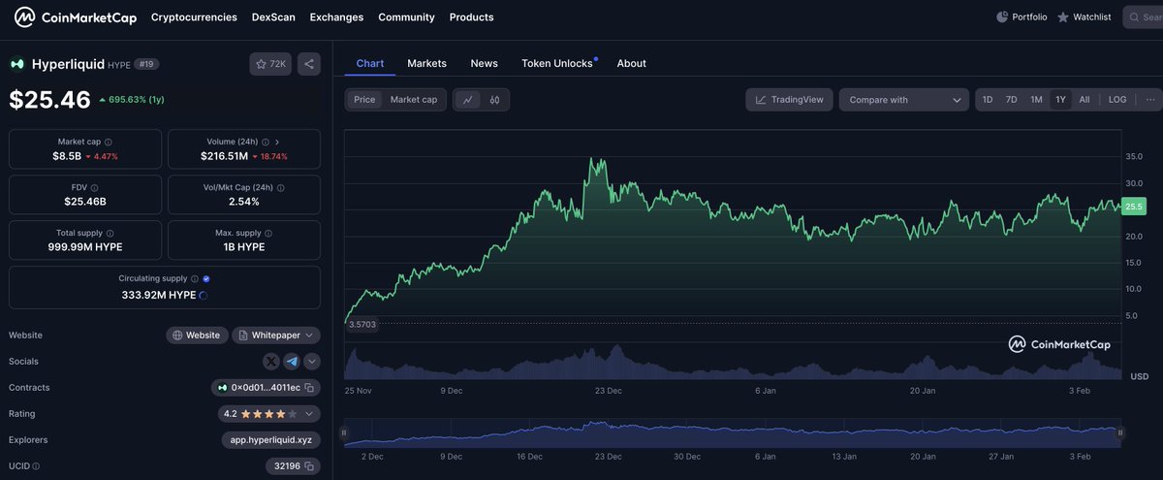This screenshot has height=480, width=1163.
Task: Open the Exchanges menu
Action: coord(336,17)
